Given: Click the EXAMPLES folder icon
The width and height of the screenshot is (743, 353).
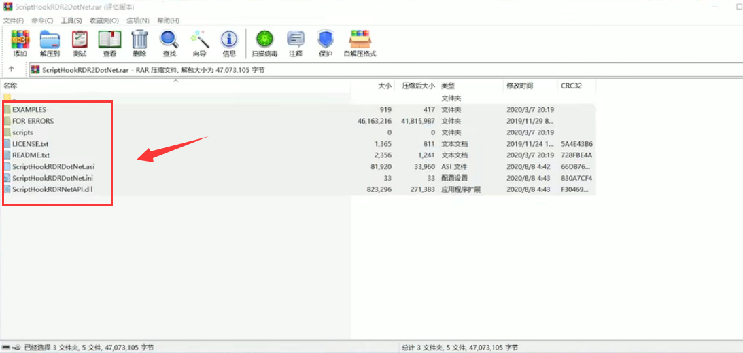Looking at the screenshot, I should click(x=7, y=109).
